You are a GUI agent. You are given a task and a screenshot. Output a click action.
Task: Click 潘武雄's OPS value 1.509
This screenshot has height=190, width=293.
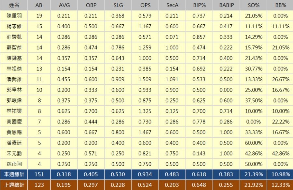click(x=145, y=79)
